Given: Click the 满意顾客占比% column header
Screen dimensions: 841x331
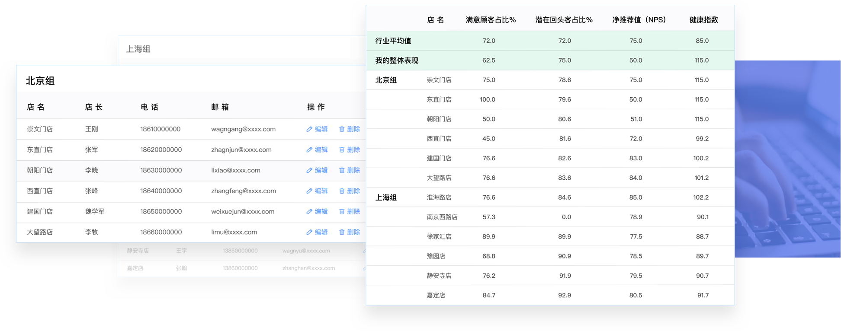Looking at the screenshot, I should tap(491, 20).
